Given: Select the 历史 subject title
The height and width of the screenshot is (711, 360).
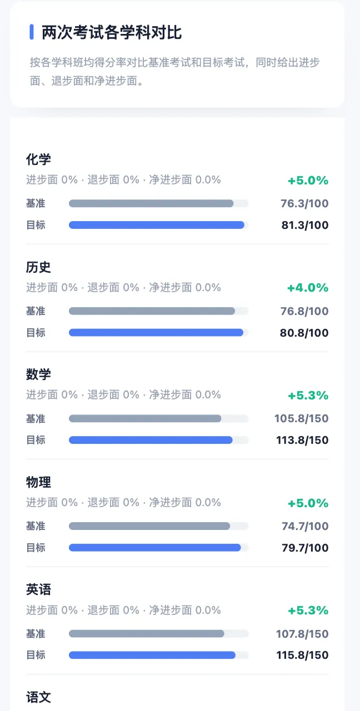Looking at the screenshot, I should (x=38, y=267).
